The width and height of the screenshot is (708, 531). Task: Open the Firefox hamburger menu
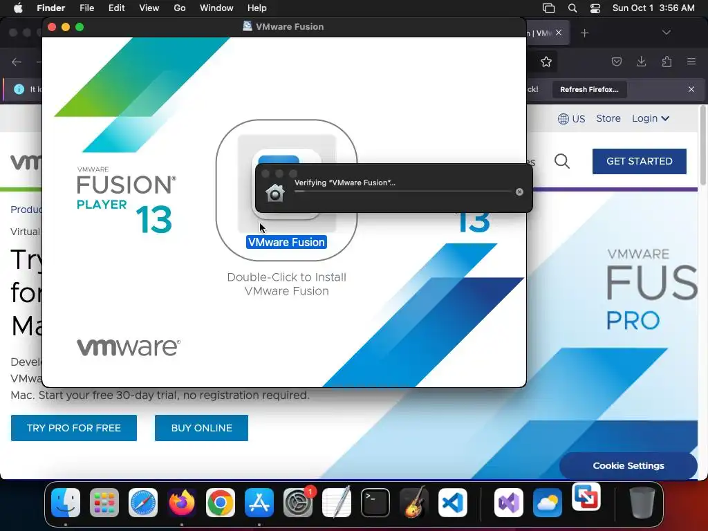tap(691, 62)
